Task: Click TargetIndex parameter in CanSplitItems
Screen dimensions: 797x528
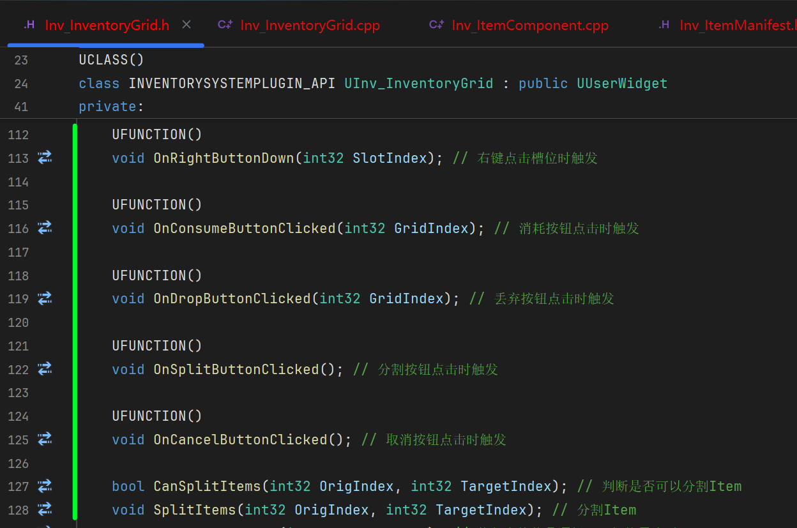Action: 506,487
